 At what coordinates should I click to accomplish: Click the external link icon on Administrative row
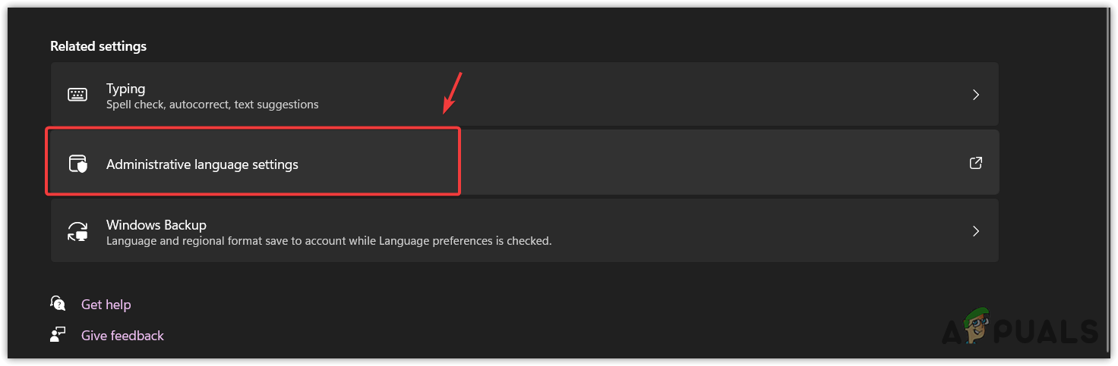[x=976, y=163]
